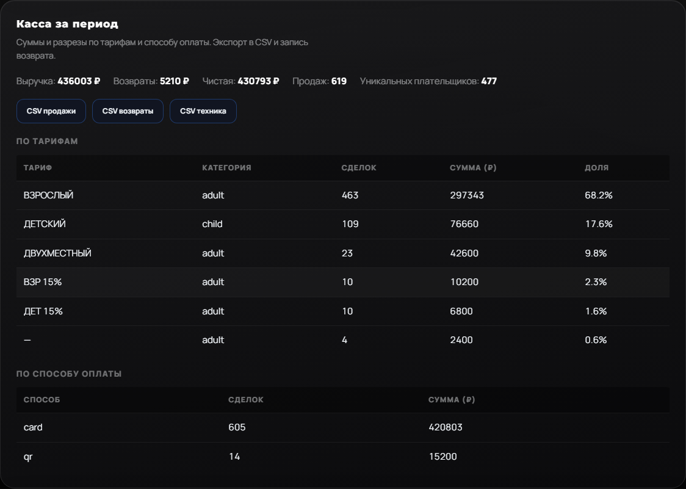686x489 pixels.
Task: Select the ДВУХМЕСТНЫЙ tariff row
Action: [342, 253]
